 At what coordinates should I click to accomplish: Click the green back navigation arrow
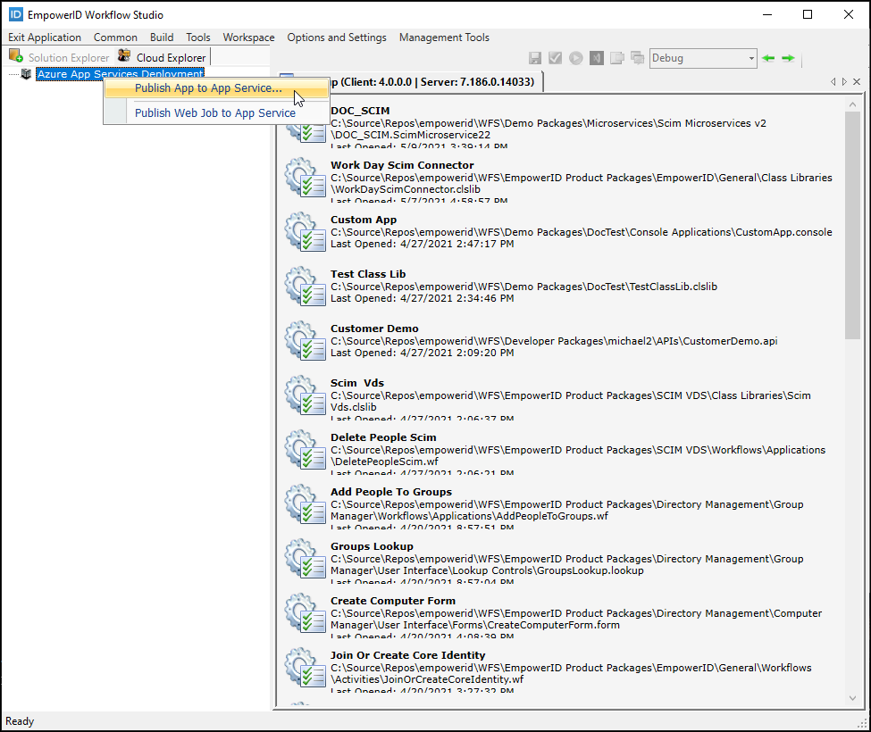tap(768, 57)
